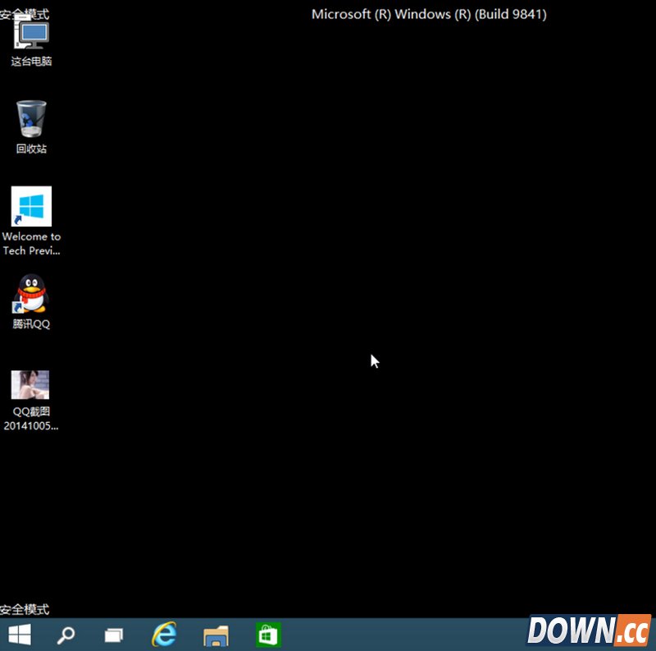
Task: Select the 回收站 recycle bin icon
Action: pos(31,119)
